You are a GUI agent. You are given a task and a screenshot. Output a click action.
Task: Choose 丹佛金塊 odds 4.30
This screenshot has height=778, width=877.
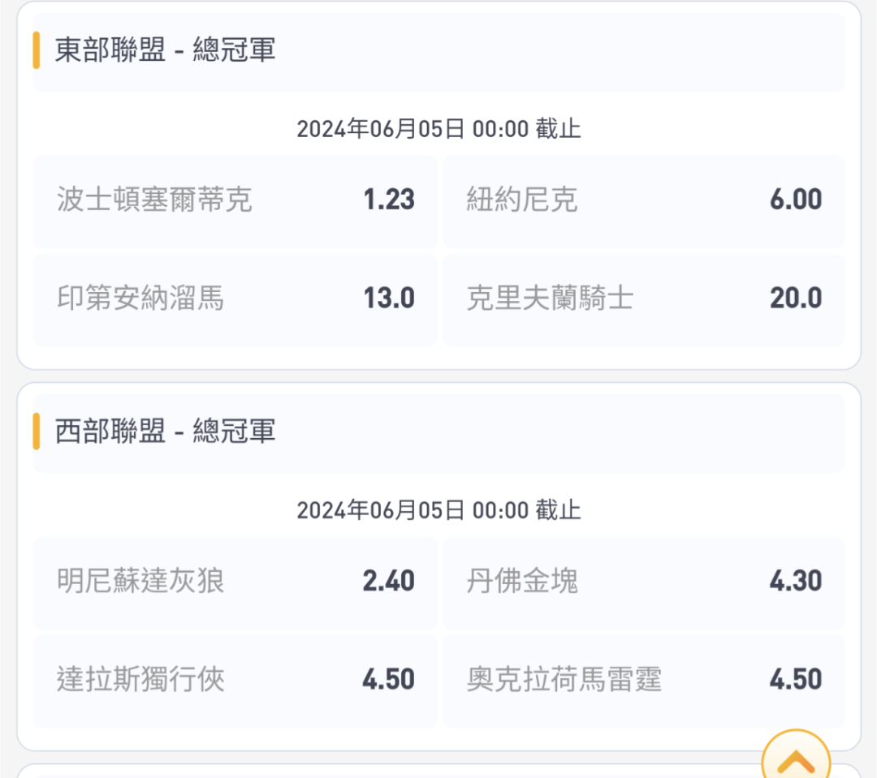click(x=644, y=583)
